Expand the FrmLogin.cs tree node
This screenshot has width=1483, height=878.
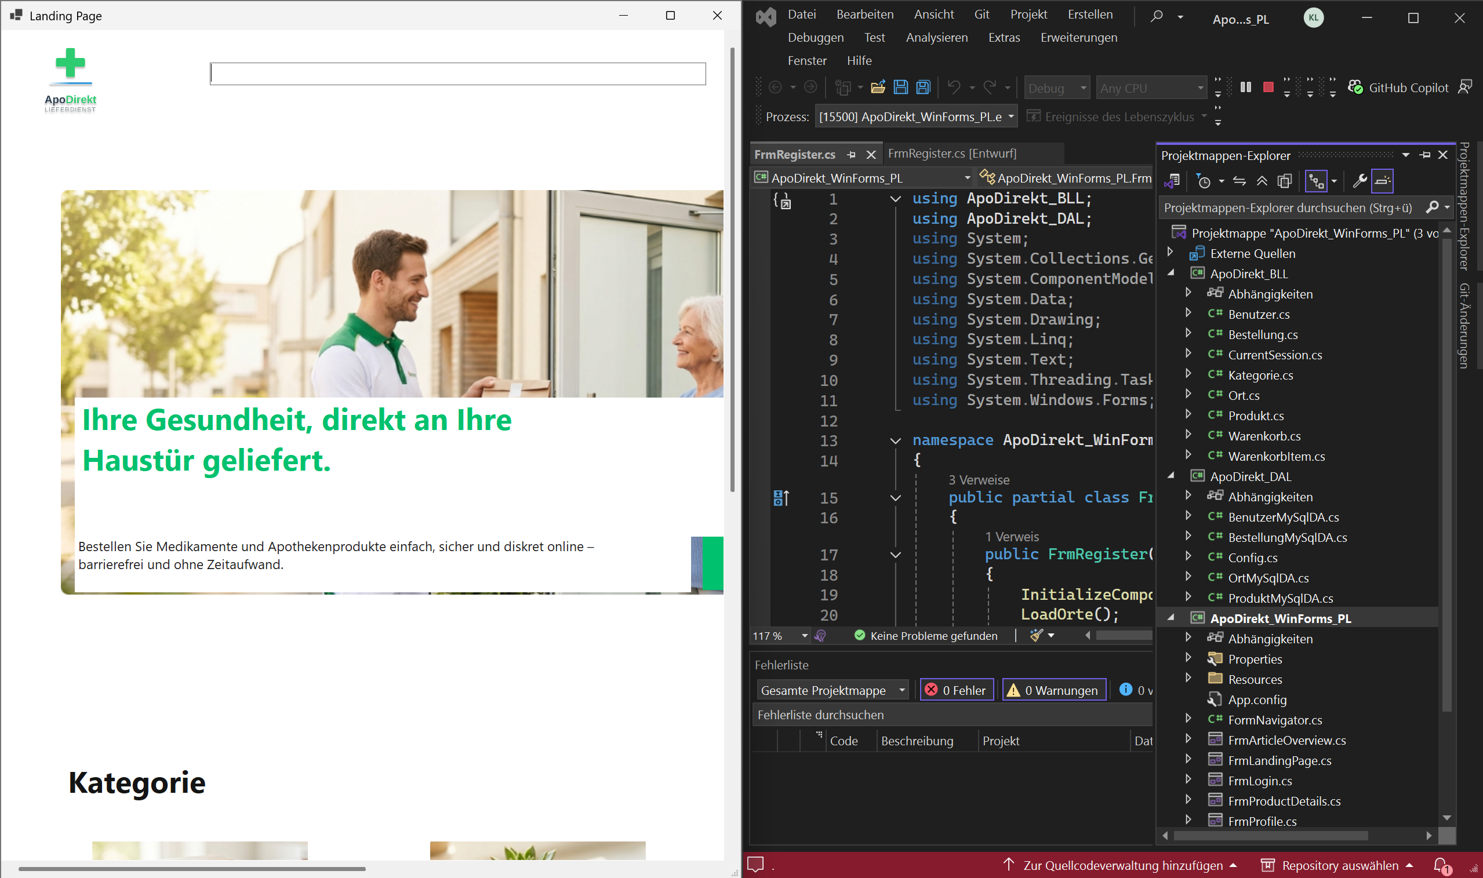pos(1188,780)
